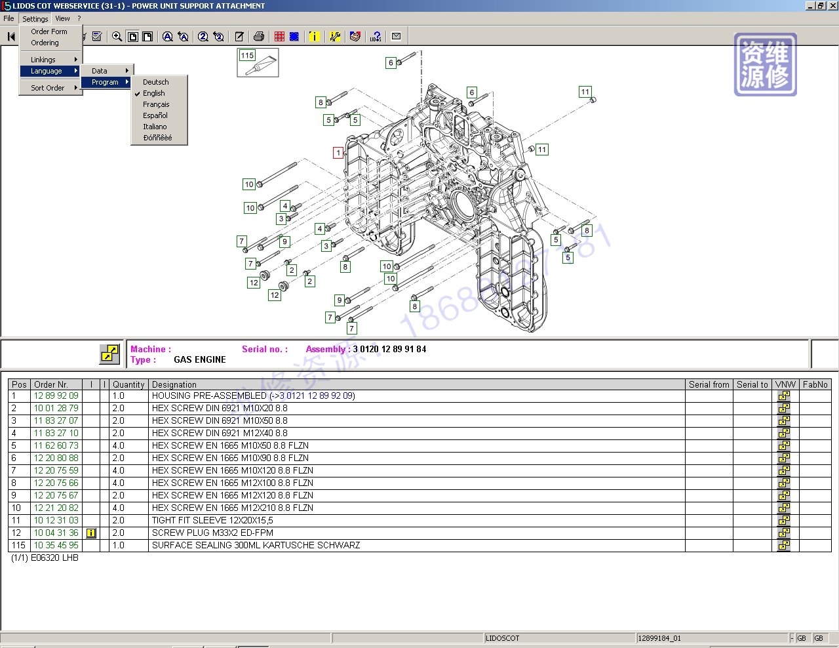Click VNW link icon for position 1
This screenshot has height=648, width=839.
784,396
